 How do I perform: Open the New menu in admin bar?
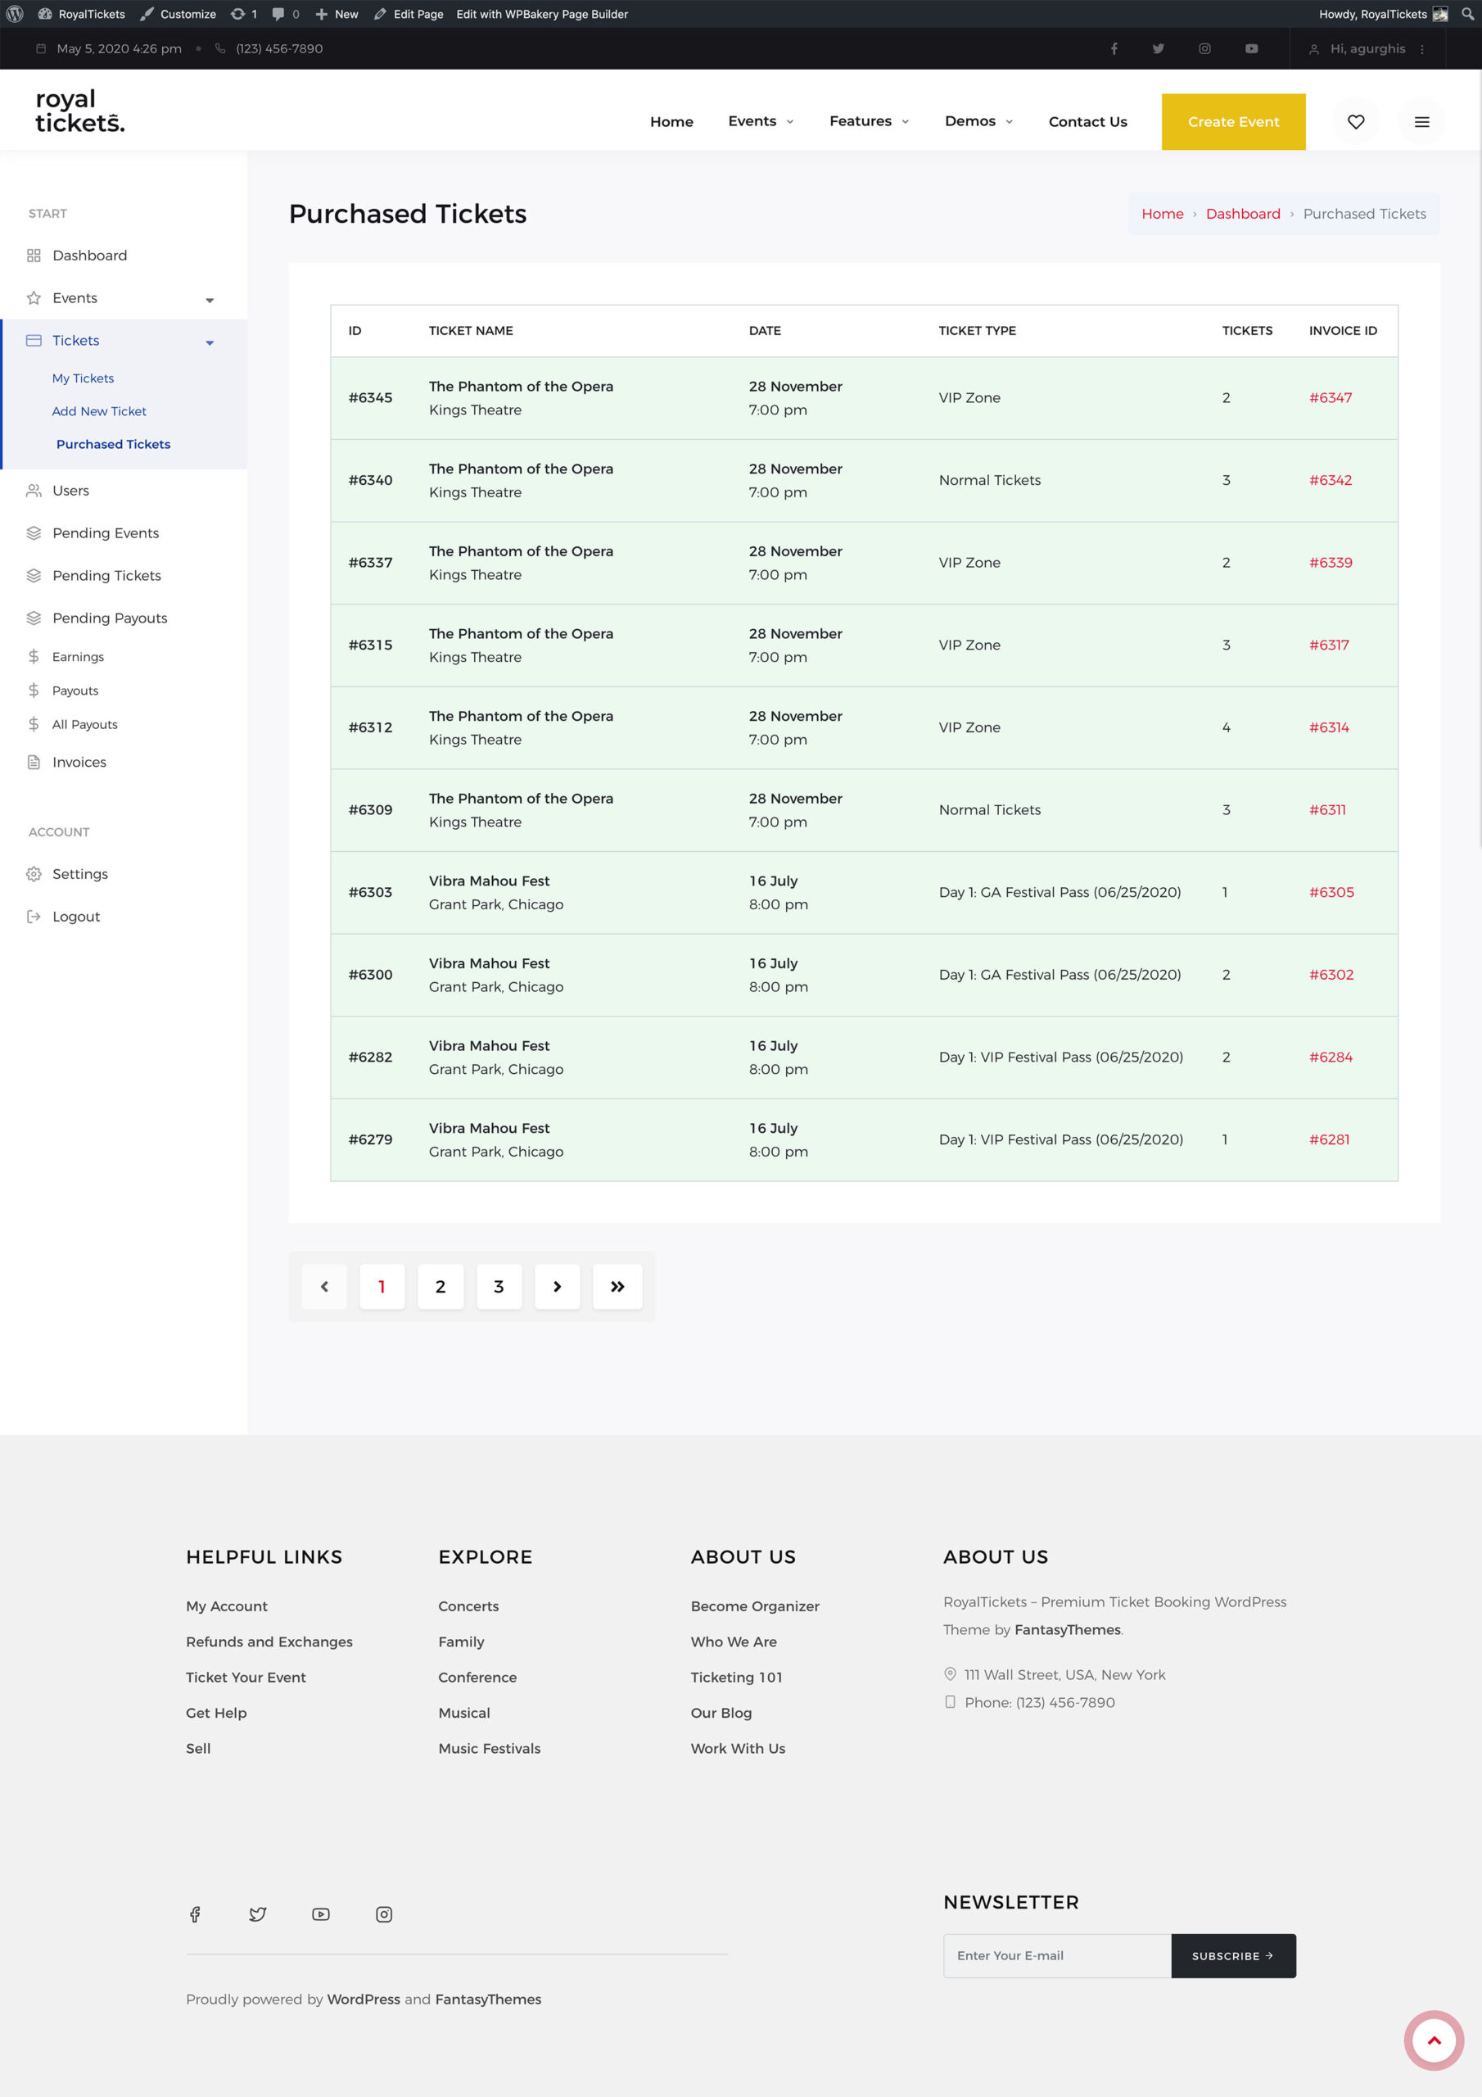point(336,14)
